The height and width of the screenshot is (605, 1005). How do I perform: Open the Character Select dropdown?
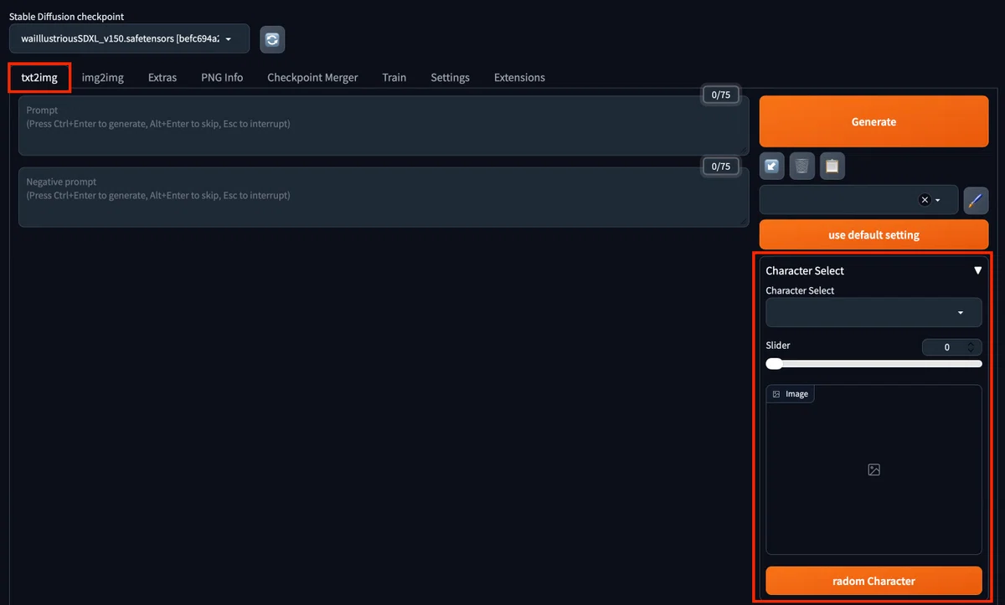[x=874, y=312]
